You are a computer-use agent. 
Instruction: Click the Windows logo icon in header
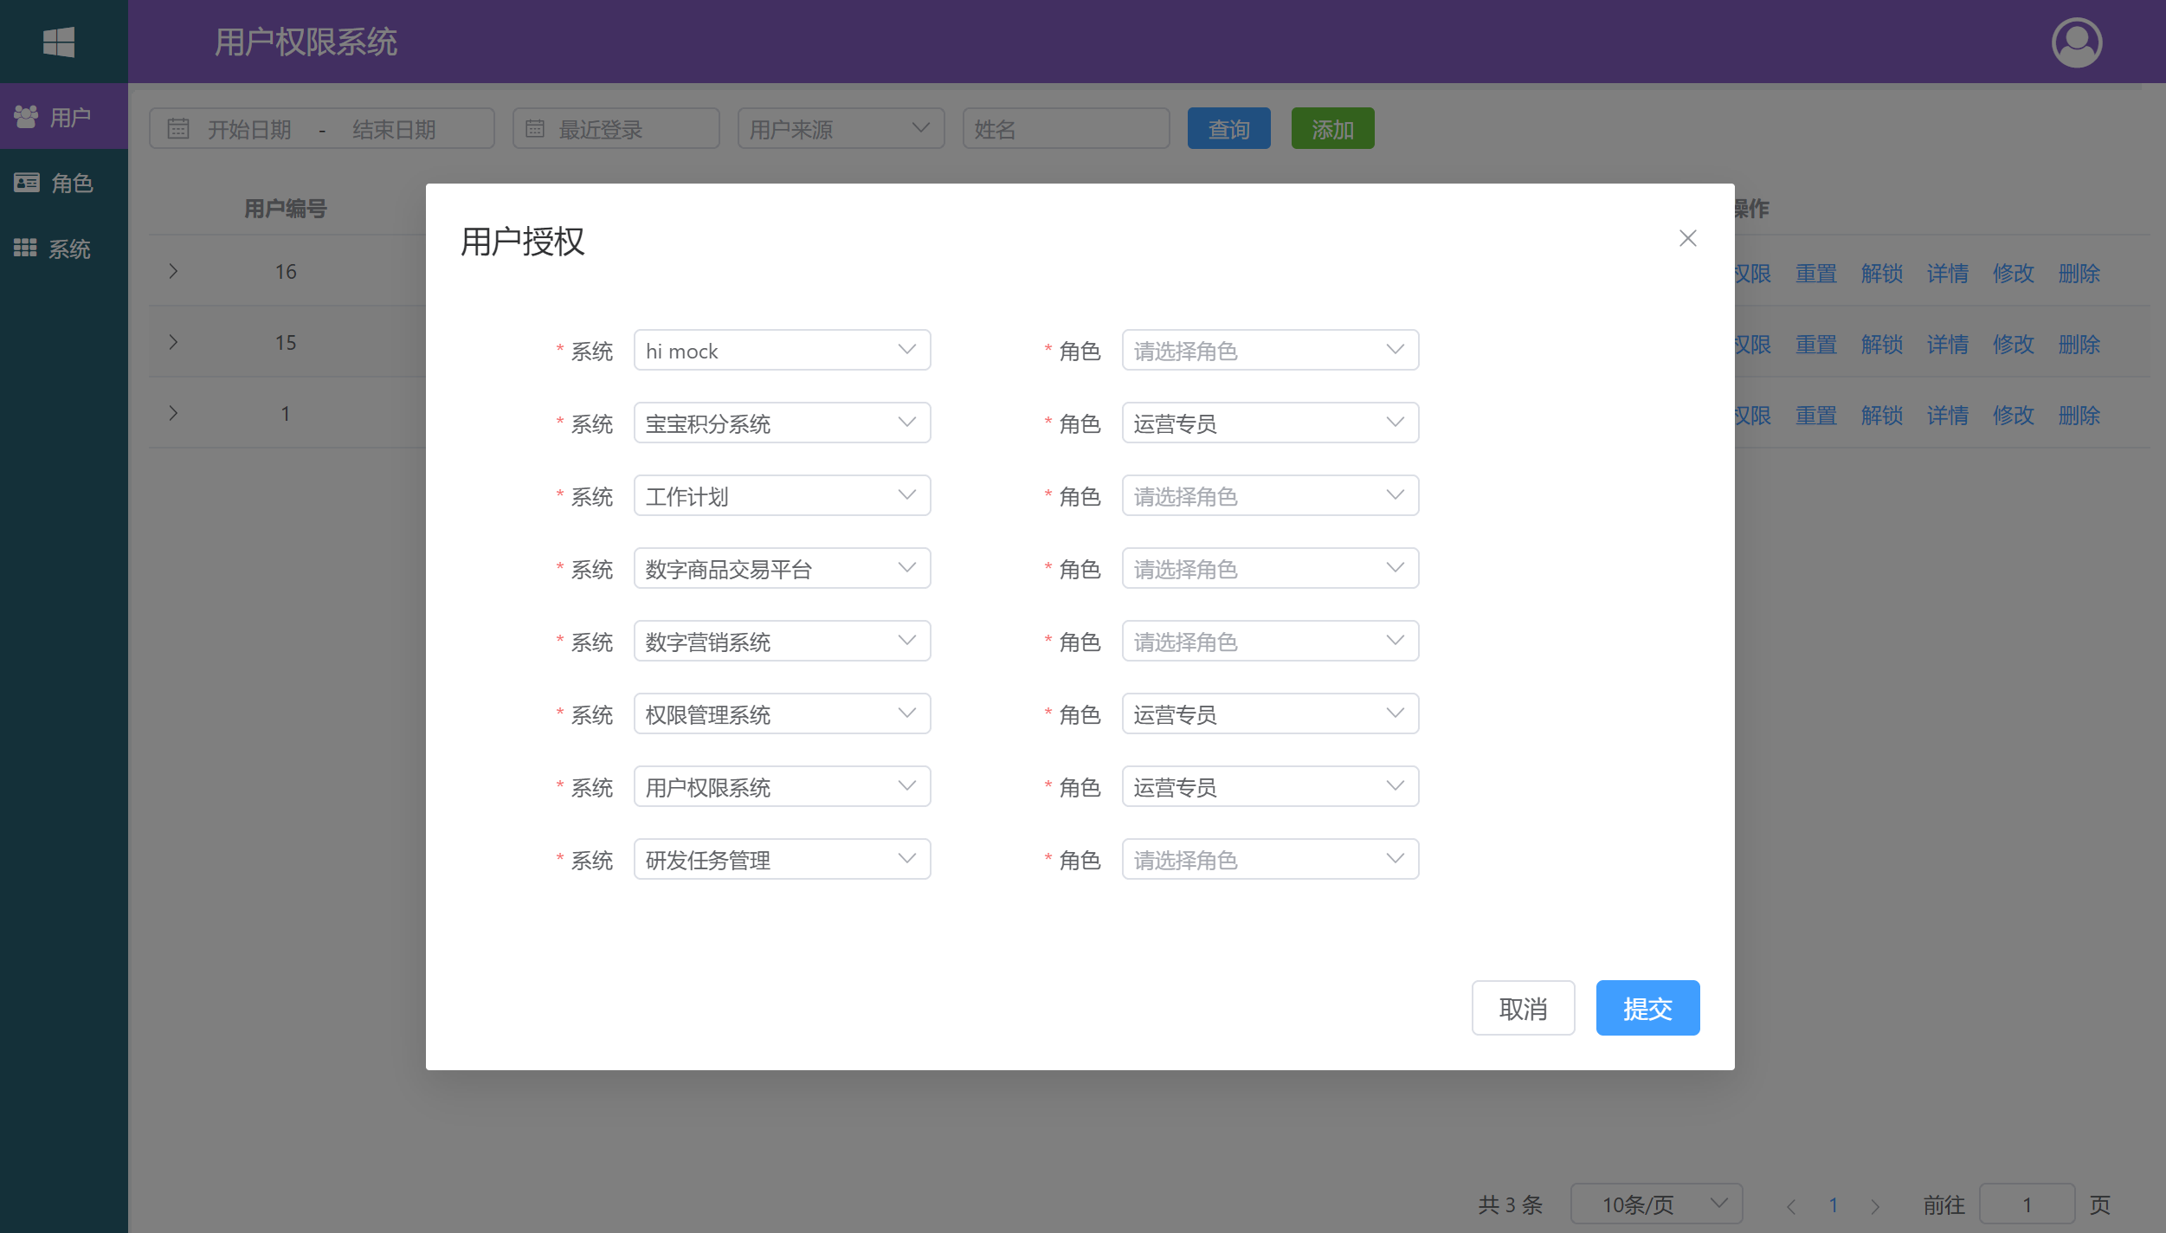coord(59,42)
